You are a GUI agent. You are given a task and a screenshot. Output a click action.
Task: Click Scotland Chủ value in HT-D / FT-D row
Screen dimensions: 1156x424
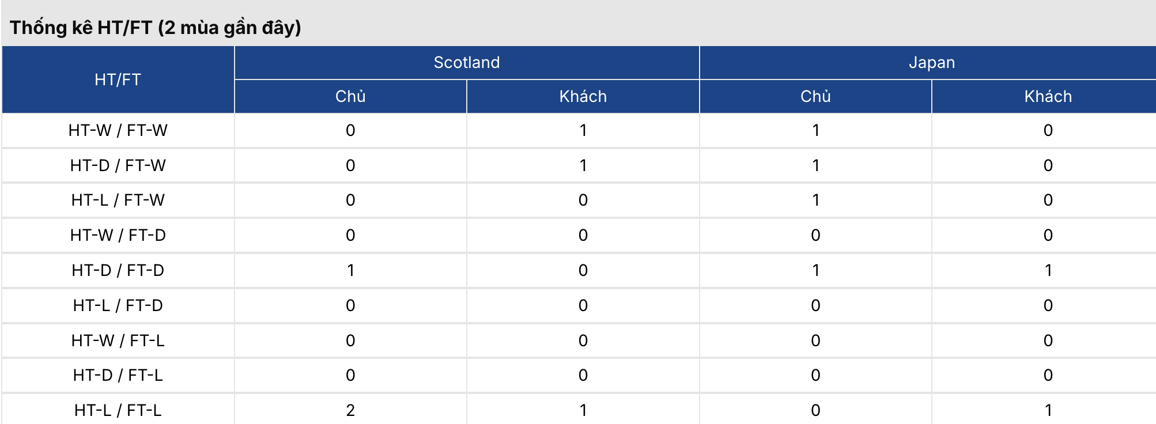pyautogui.click(x=350, y=270)
